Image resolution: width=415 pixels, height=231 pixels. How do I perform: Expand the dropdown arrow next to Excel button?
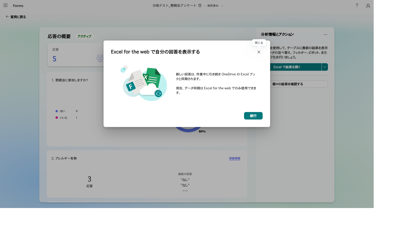(325, 67)
